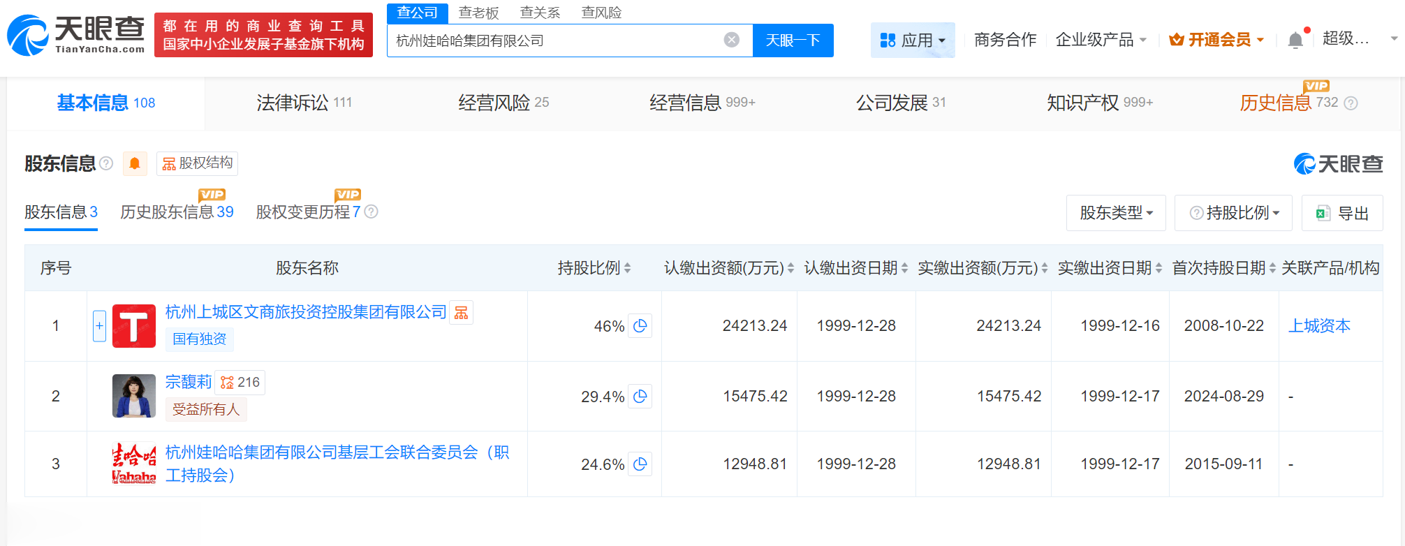This screenshot has width=1405, height=546.
Task: Open pie chart icon next to 24.6%
Action: 640,464
